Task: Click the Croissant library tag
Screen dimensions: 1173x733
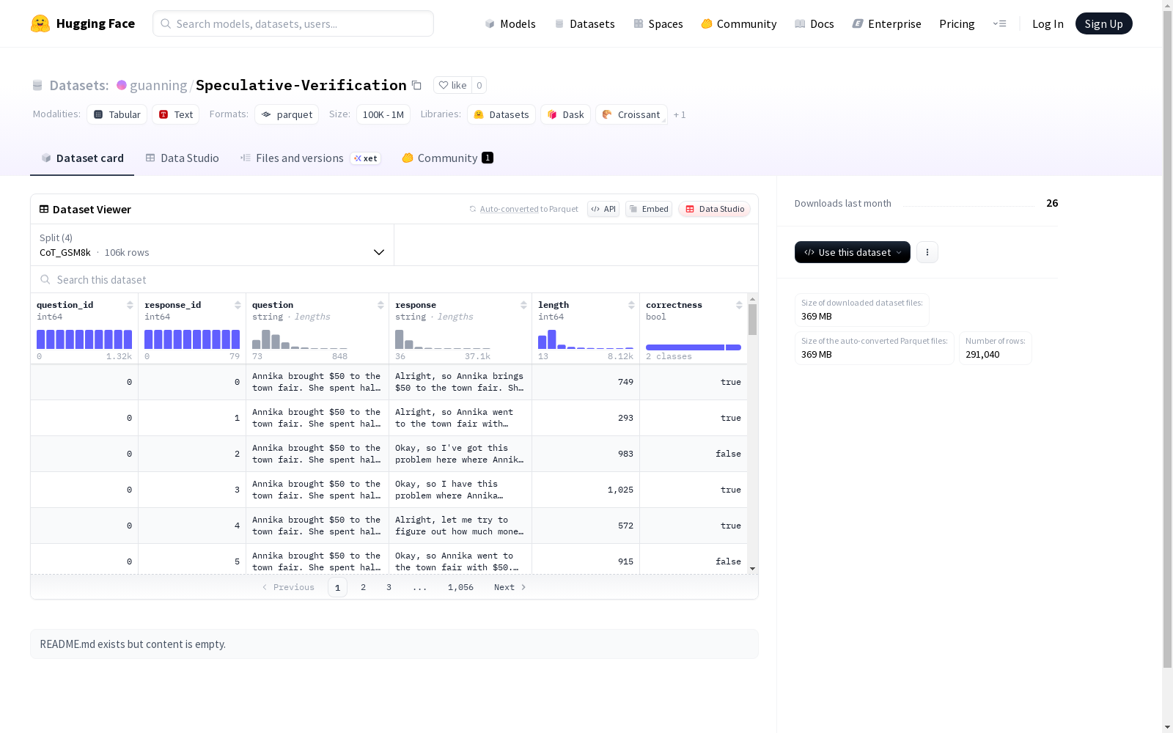Action: click(631, 114)
